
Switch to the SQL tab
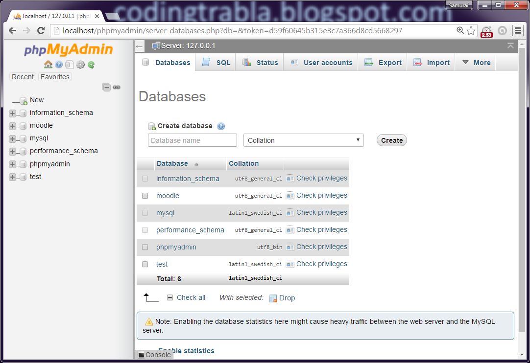click(216, 63)
